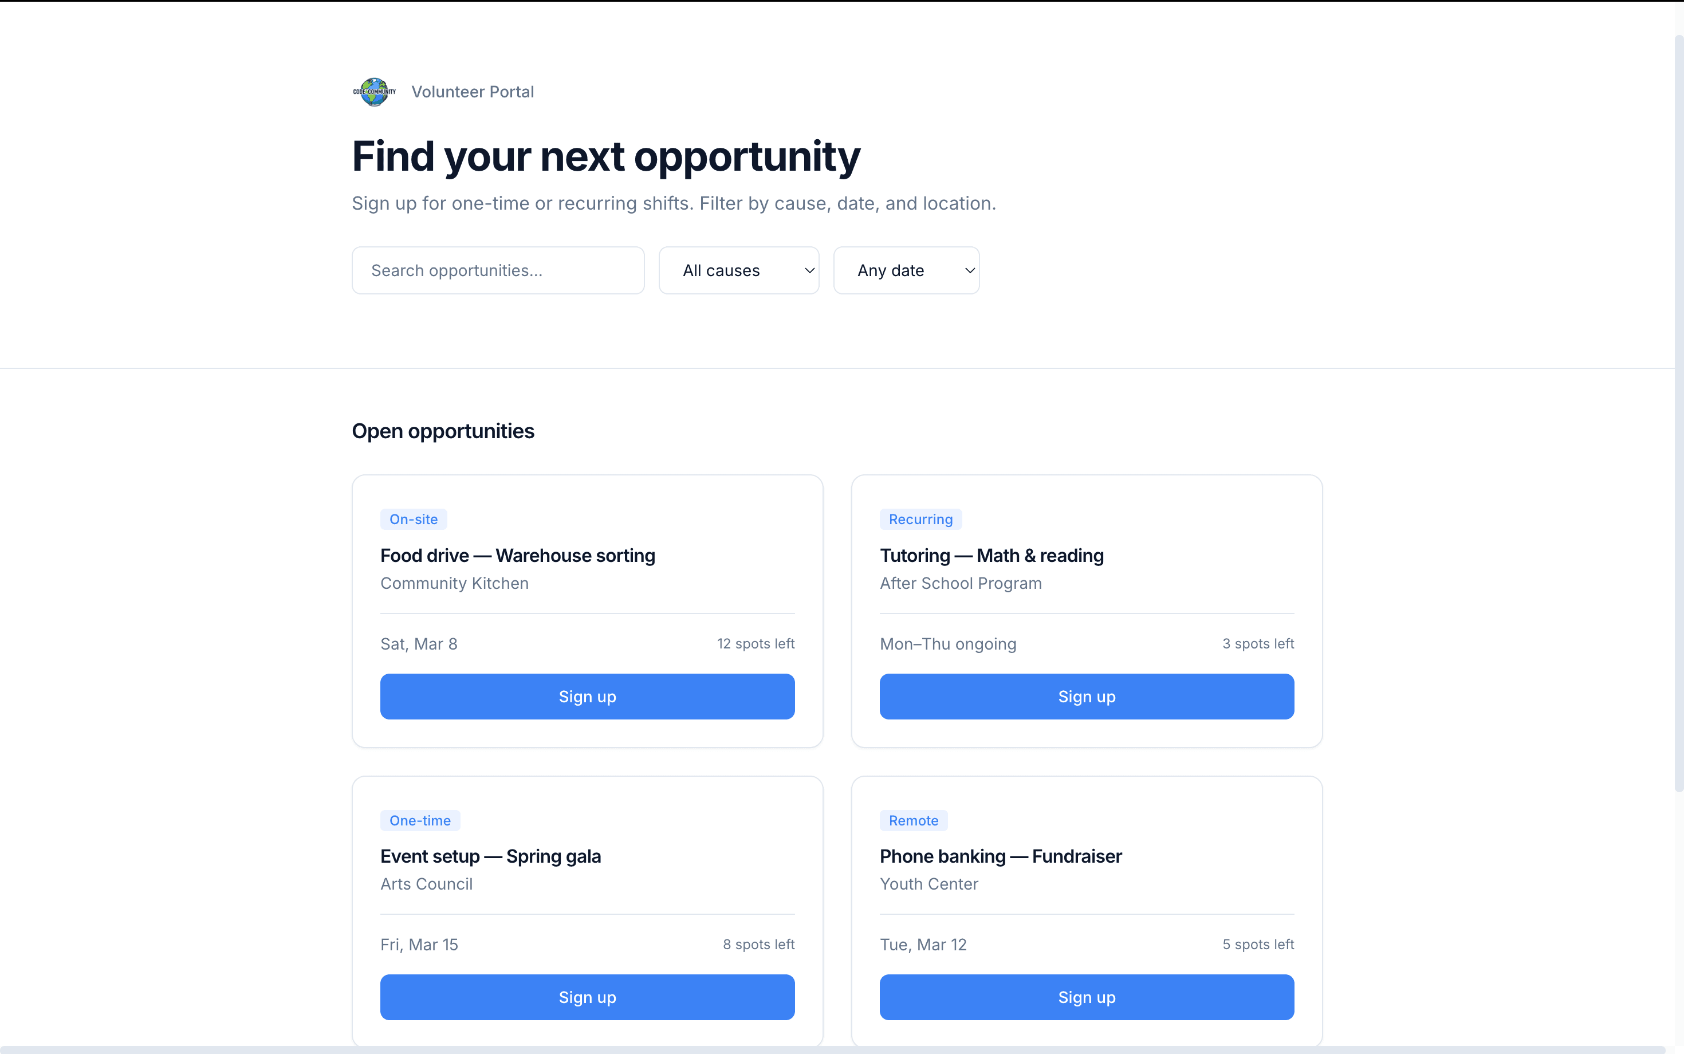
Task: Click the Code Community globe logo
Action: tap(373, 91)
